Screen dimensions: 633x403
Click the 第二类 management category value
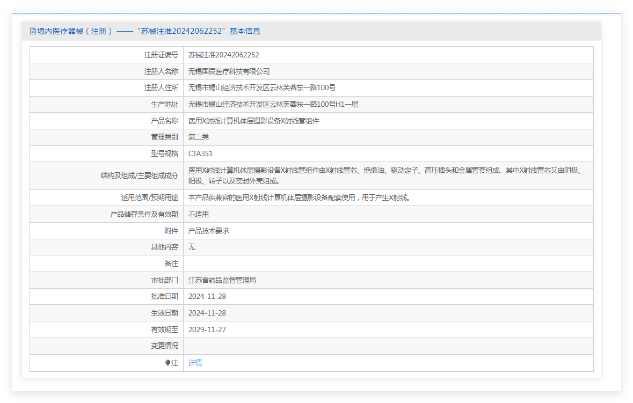pos(198,137)
